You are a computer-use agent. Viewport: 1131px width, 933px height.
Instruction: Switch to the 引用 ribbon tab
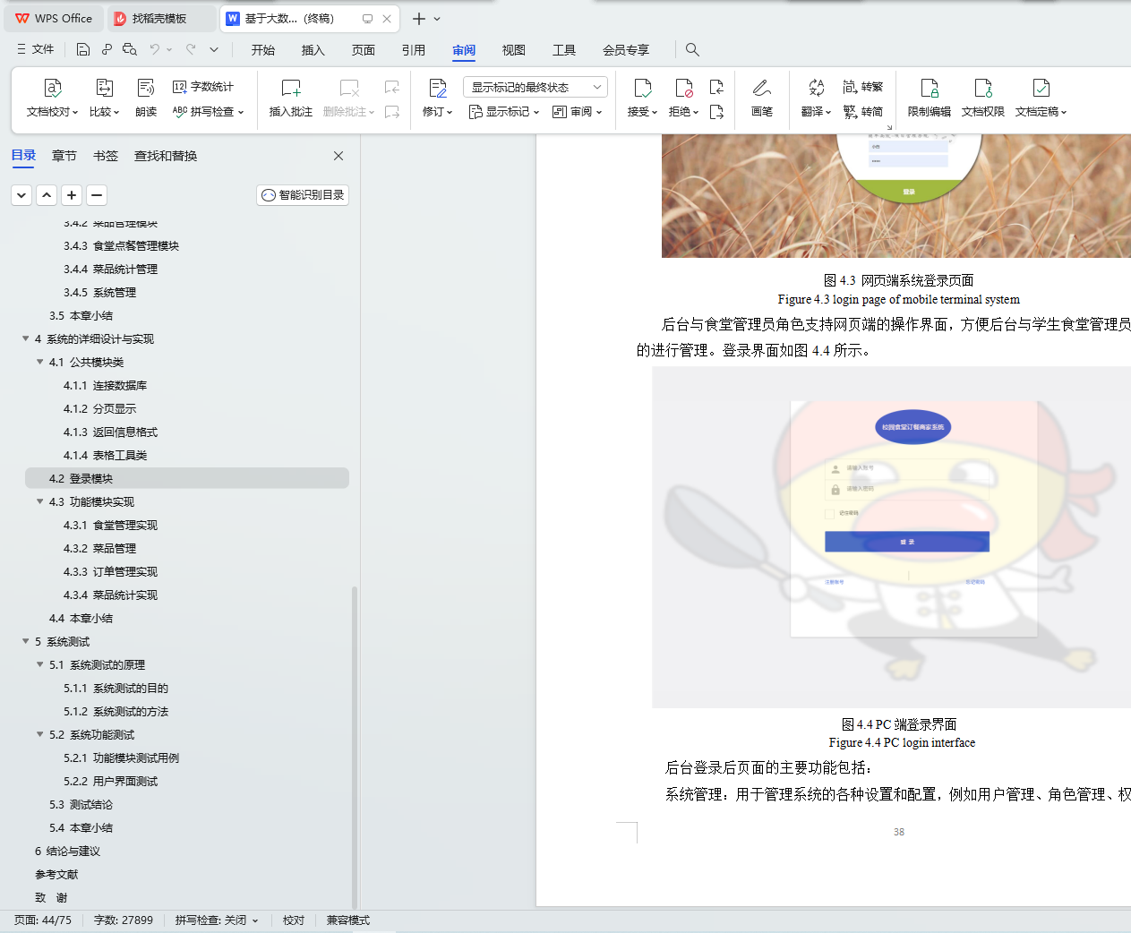(x=414, y=50)
